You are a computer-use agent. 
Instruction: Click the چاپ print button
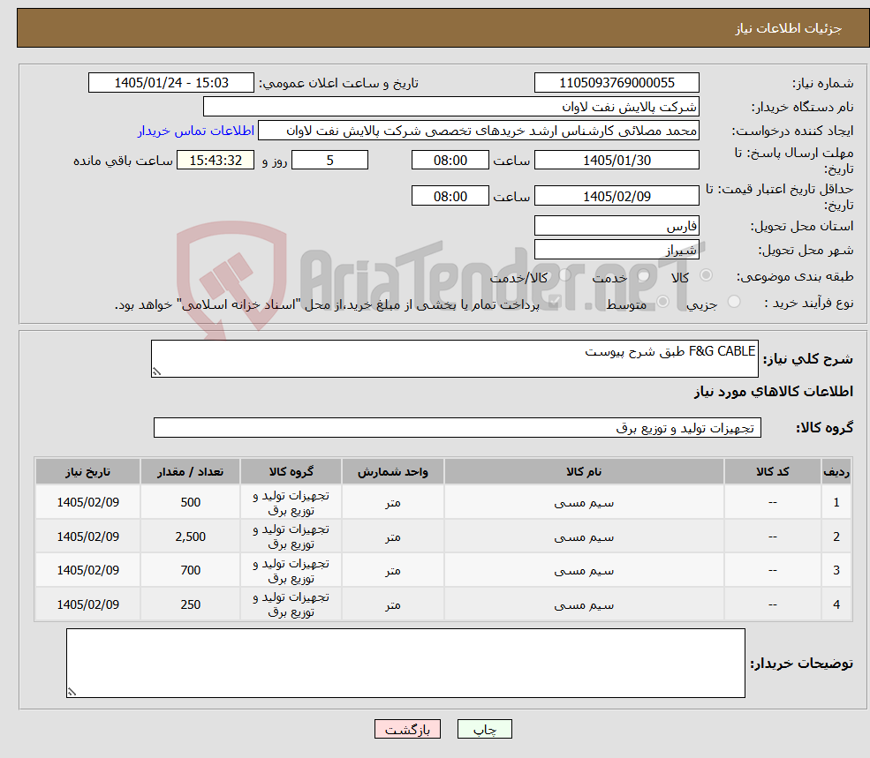point(484,729)
